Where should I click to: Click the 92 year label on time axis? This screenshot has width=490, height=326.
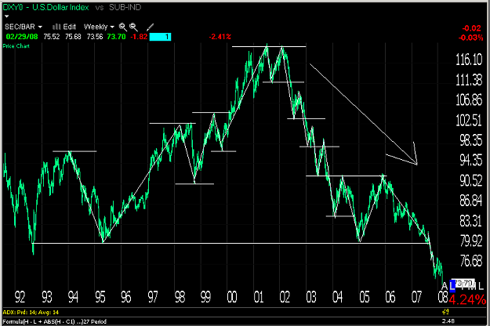tap(20, 297)
